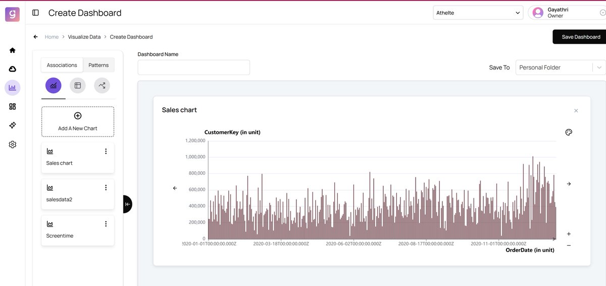This screenshot has width=606, height=286.
Task: Switch to the Associations tab
Action: pos(62,65)
